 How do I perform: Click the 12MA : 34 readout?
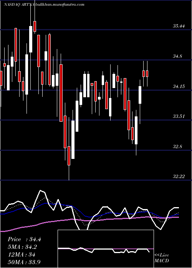click(22, 255)
